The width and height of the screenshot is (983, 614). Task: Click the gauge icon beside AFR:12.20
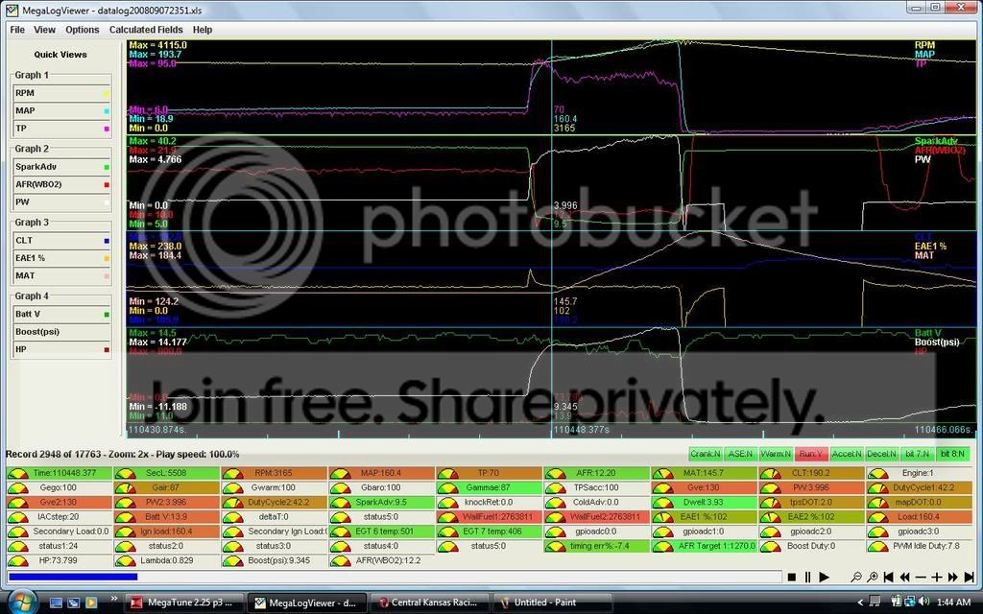[x=555, y=474]
